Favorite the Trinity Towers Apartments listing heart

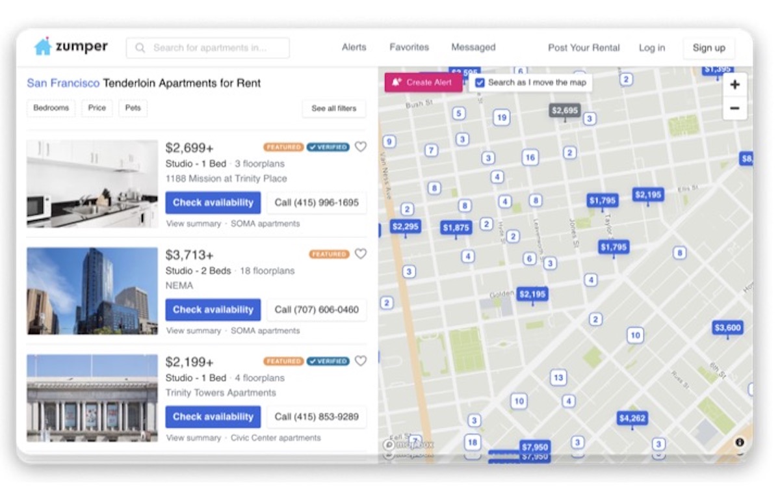361,361
